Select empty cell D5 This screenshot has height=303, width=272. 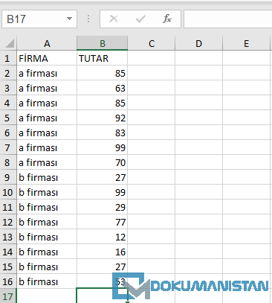pos(198,118)
